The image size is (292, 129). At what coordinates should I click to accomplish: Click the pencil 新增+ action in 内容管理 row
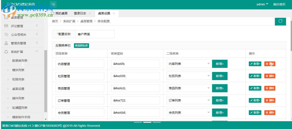[255, 64]
